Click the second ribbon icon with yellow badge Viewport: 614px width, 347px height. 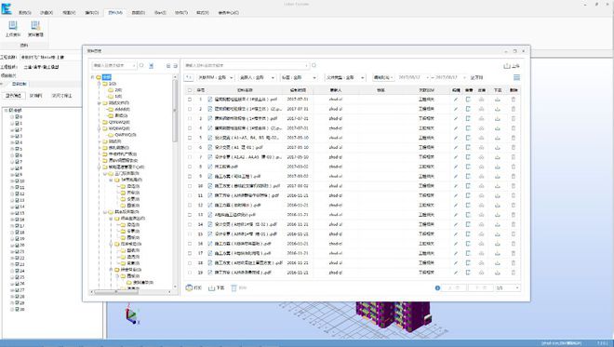[35, 26]
